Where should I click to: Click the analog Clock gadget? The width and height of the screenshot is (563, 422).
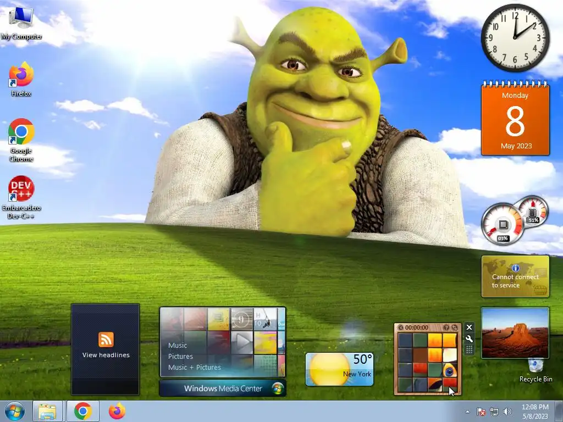coord(515,38)
